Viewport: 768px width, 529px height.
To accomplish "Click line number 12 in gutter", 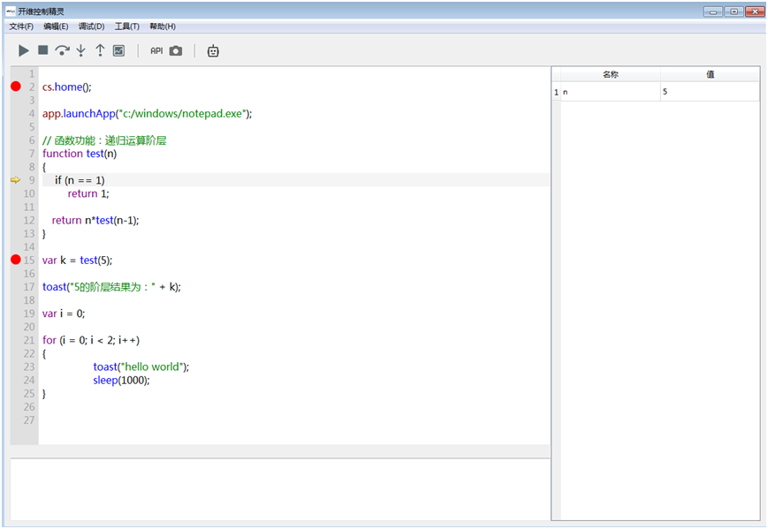I will coord(29,220).
